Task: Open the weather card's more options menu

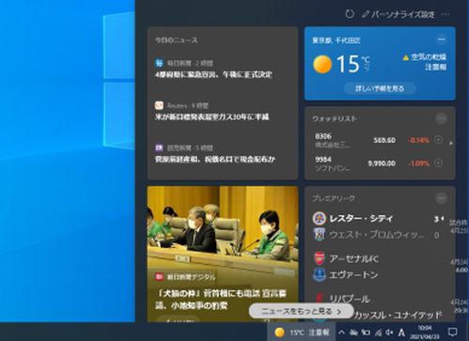Action: [x=442, y=39]
